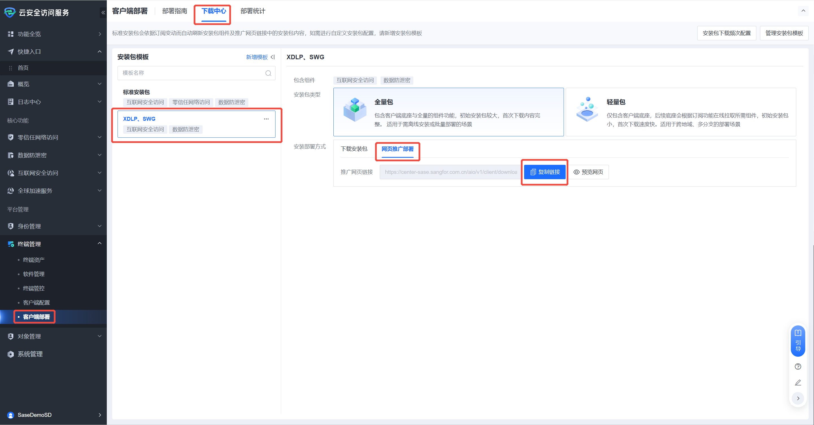
Task: Click the pencil edit icon on right edge
Action: tap(798, 383)
